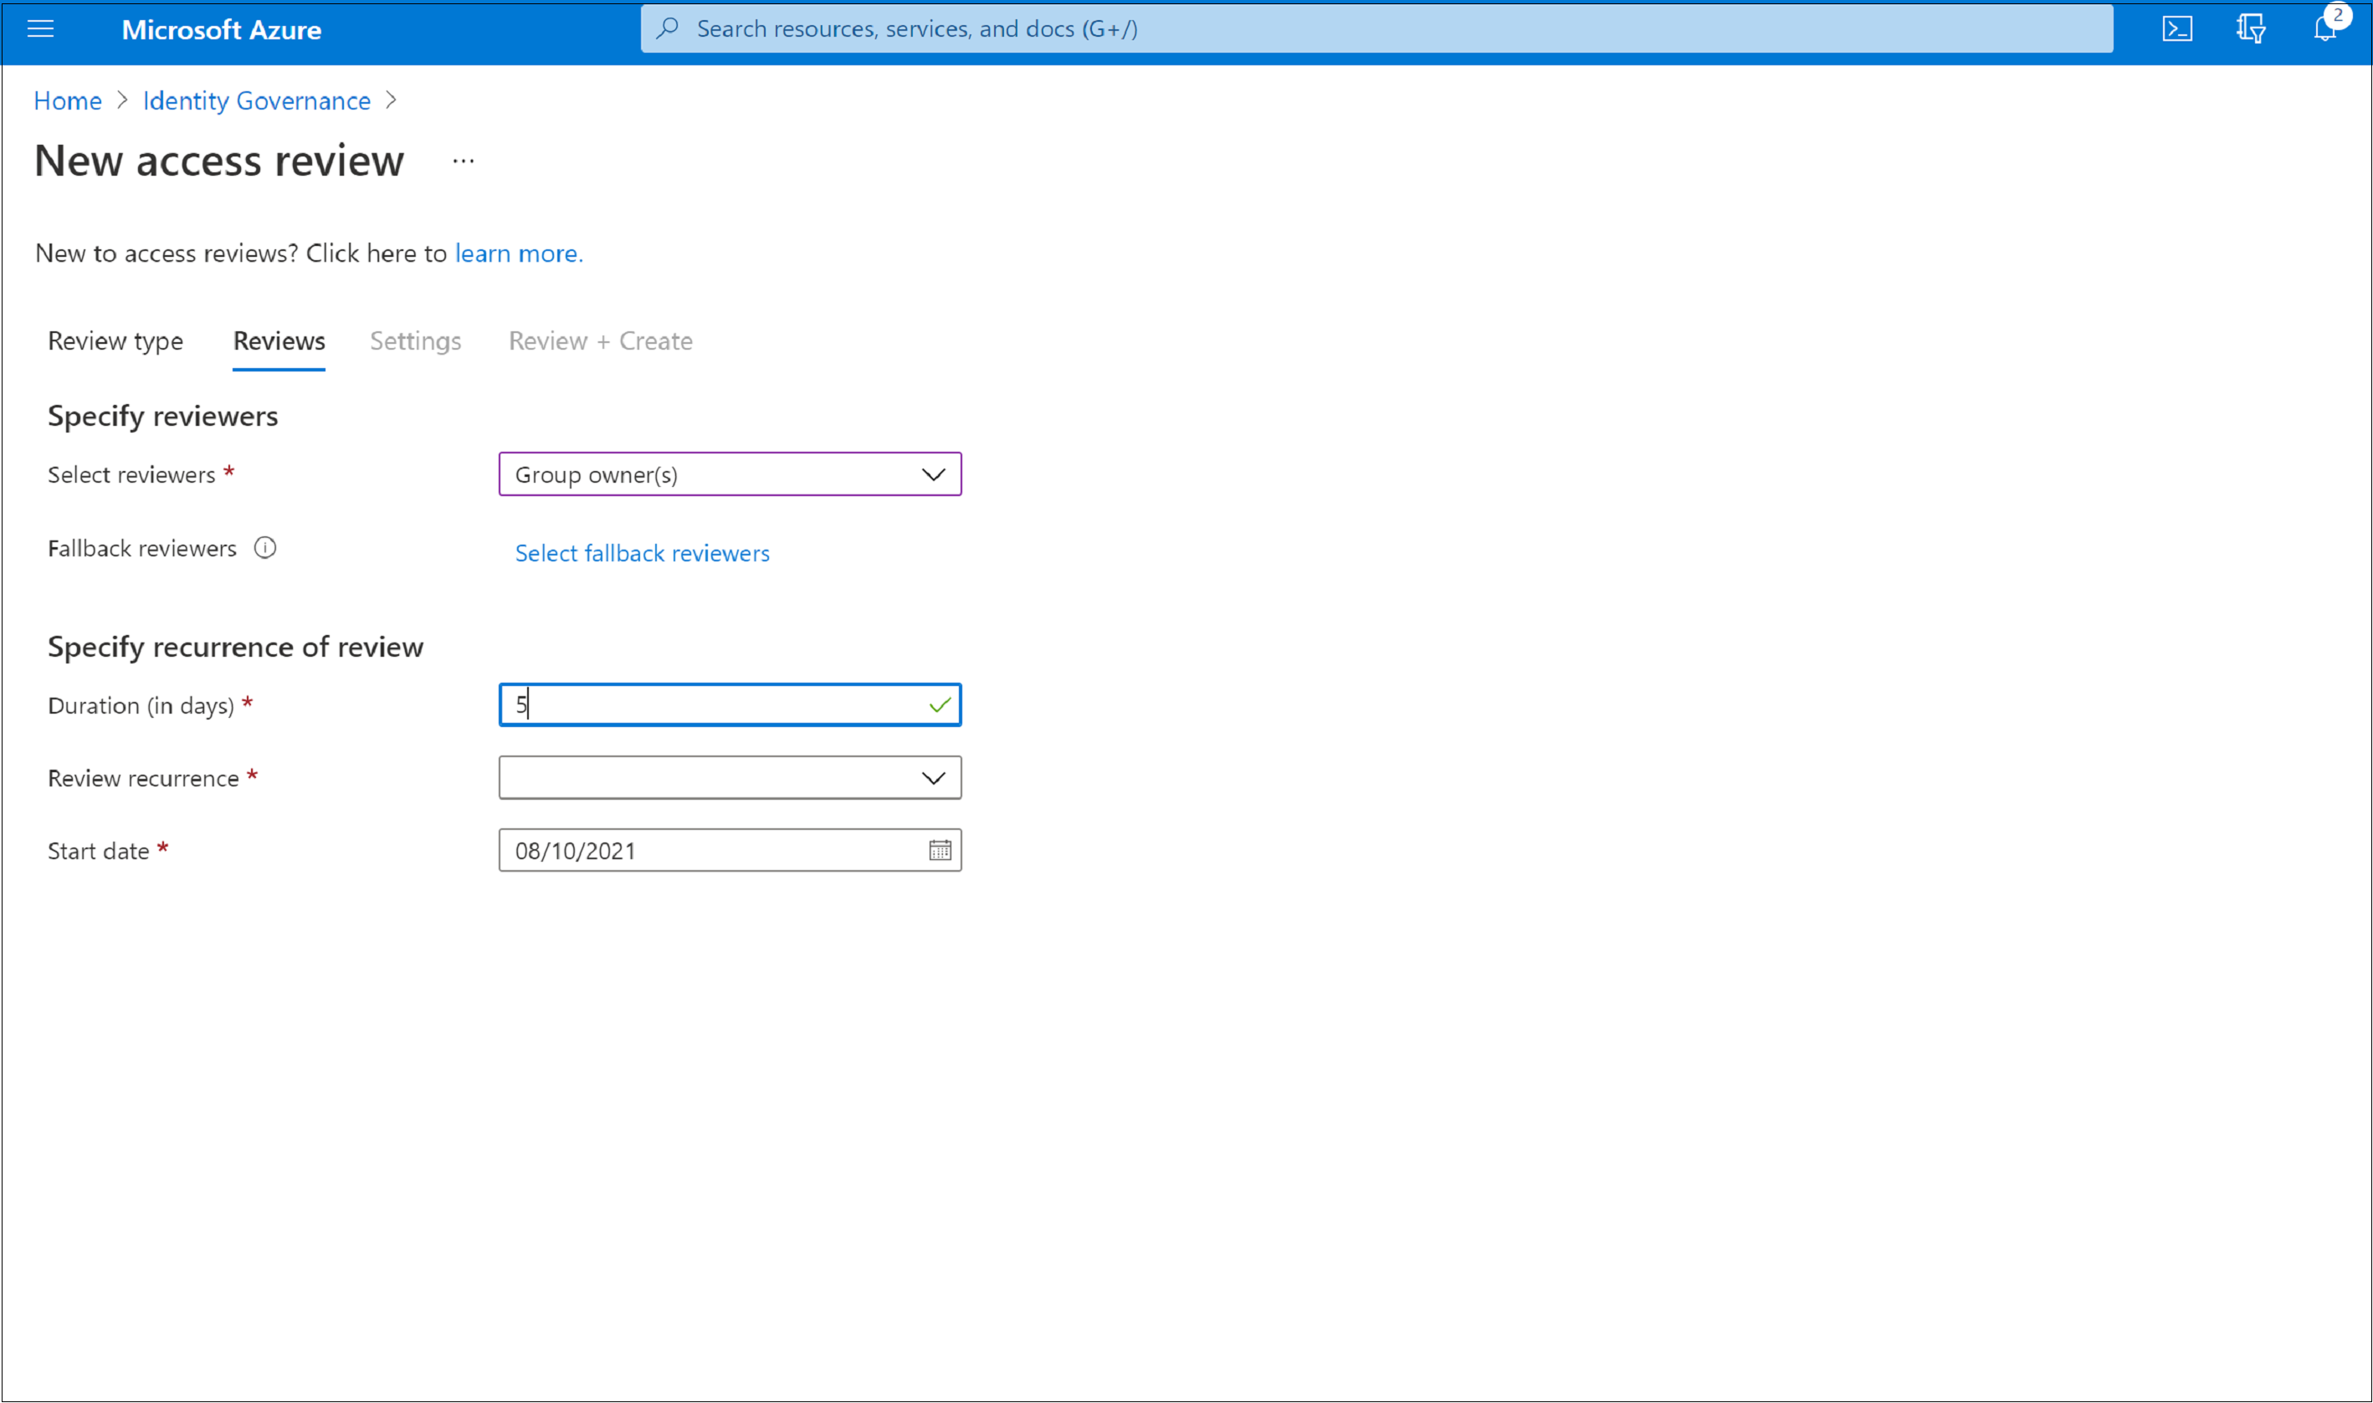The height and width of the screenshot is (1403, 2373).
Task: Click the Notifications bell icon
Action: [x=2328, y=28]
